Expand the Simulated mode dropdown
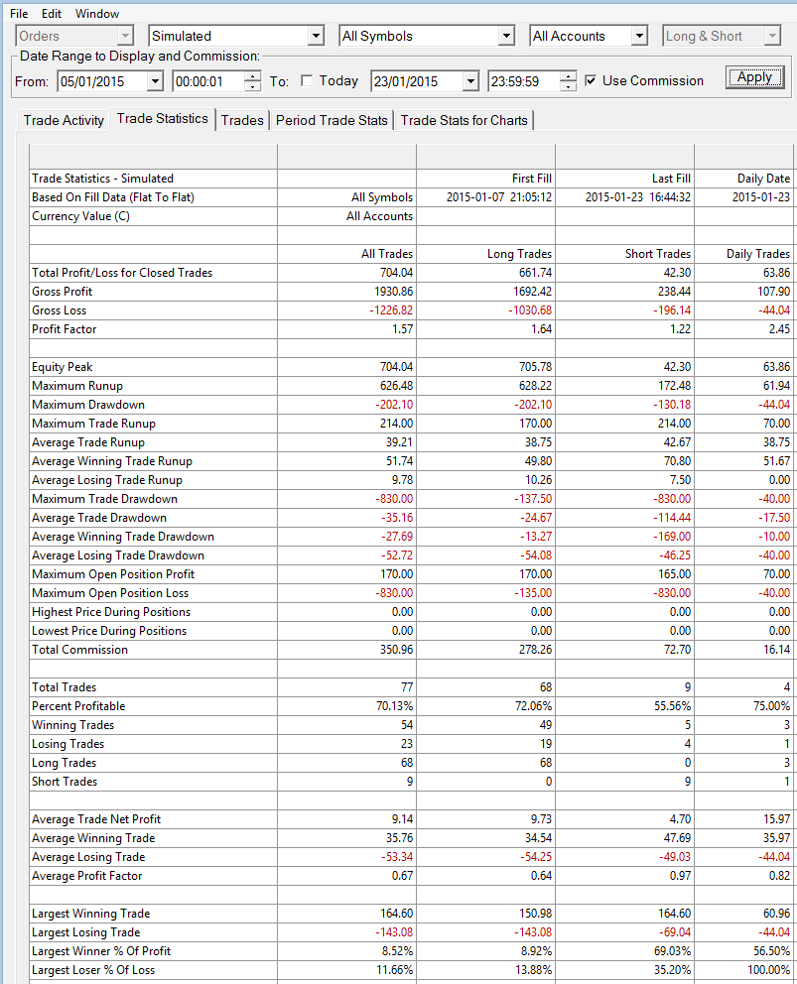797x984 pixels. [x=316, y=36]
